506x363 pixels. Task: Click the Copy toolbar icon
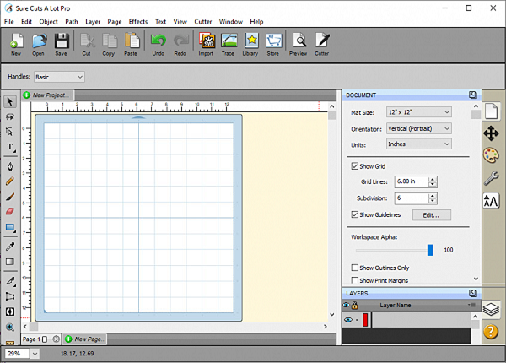pos(109,44)
